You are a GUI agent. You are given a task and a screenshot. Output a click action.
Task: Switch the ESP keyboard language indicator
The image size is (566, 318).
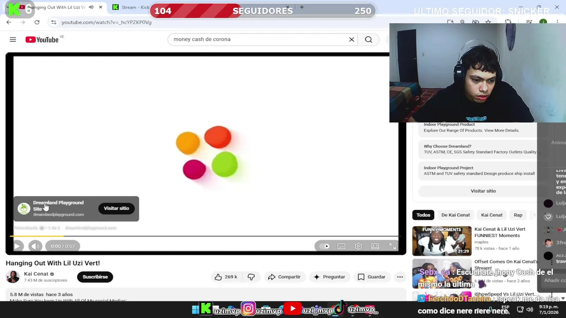coord(505,309)
